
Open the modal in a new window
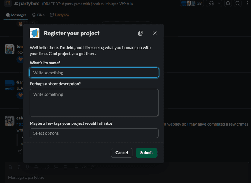pyautogui.click(x=141, y=33)
